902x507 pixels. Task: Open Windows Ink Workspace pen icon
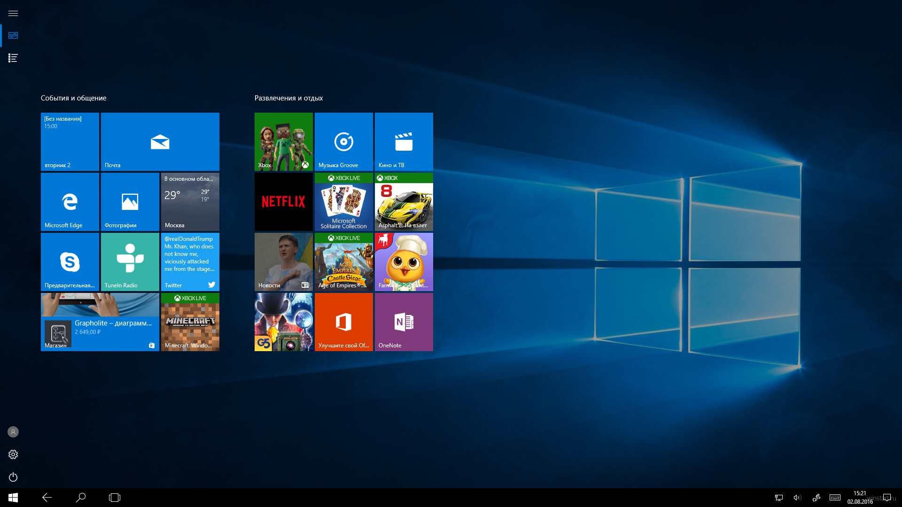(x=816, y=498)
